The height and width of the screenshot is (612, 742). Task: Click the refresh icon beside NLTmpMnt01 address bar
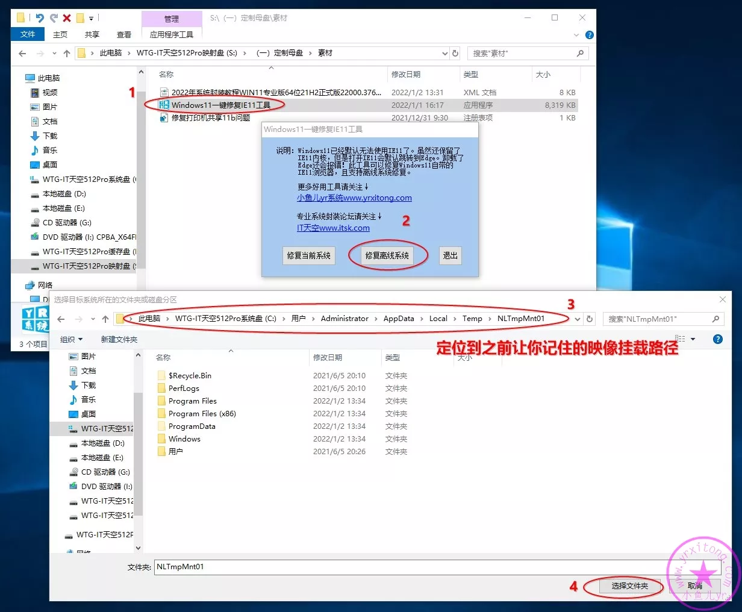tap(590, 319)
